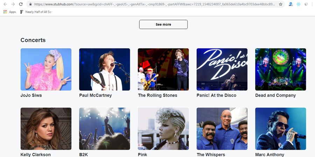Click the React DevTools extension icon

point(299,4)
